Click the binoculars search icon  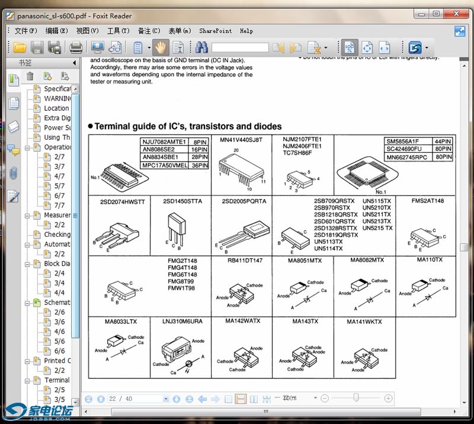tap(201, 47)
